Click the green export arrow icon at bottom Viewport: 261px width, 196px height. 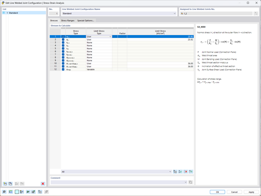tap(33, 192)
